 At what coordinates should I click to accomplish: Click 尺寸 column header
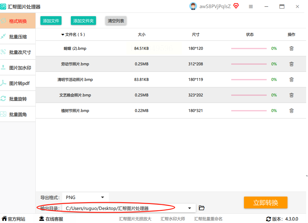(195, 35)
